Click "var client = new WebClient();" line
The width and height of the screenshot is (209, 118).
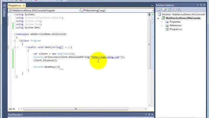[54, 54]
